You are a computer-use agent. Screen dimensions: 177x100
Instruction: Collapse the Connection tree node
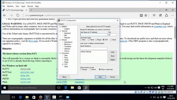[x=60, y=53]
